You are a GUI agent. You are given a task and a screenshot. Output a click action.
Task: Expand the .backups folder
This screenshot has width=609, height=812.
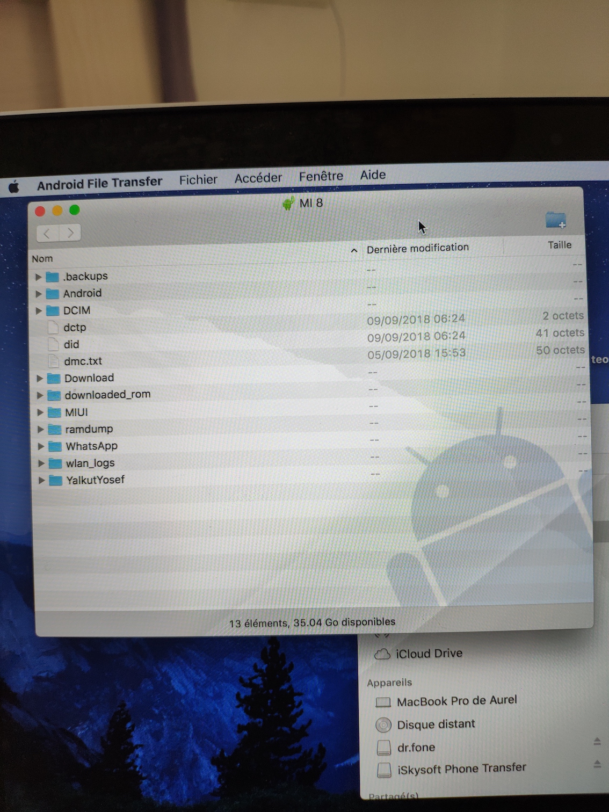(x=38, y=277)
